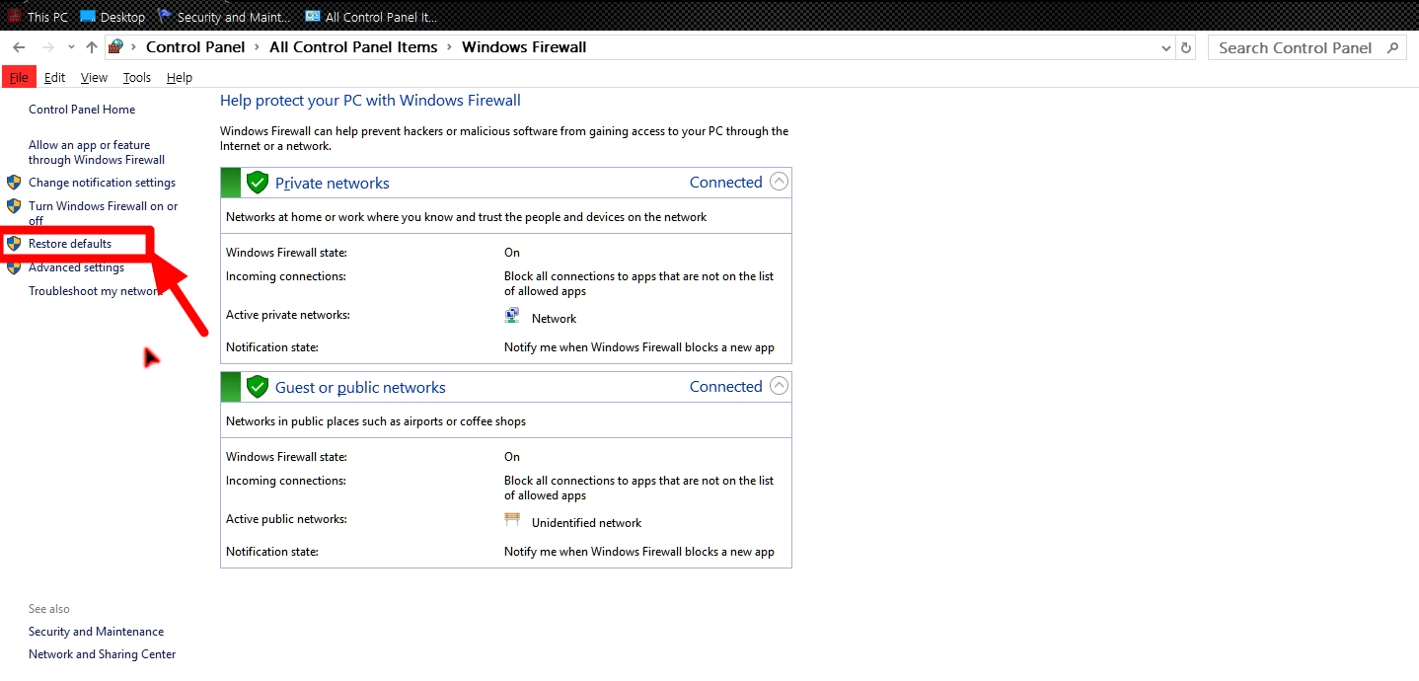Collapse the Private networks section chevron

point(779,182)
